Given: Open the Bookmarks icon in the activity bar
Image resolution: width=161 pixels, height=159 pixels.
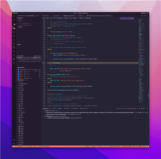Looking at the screenshot, I should 14,43.
